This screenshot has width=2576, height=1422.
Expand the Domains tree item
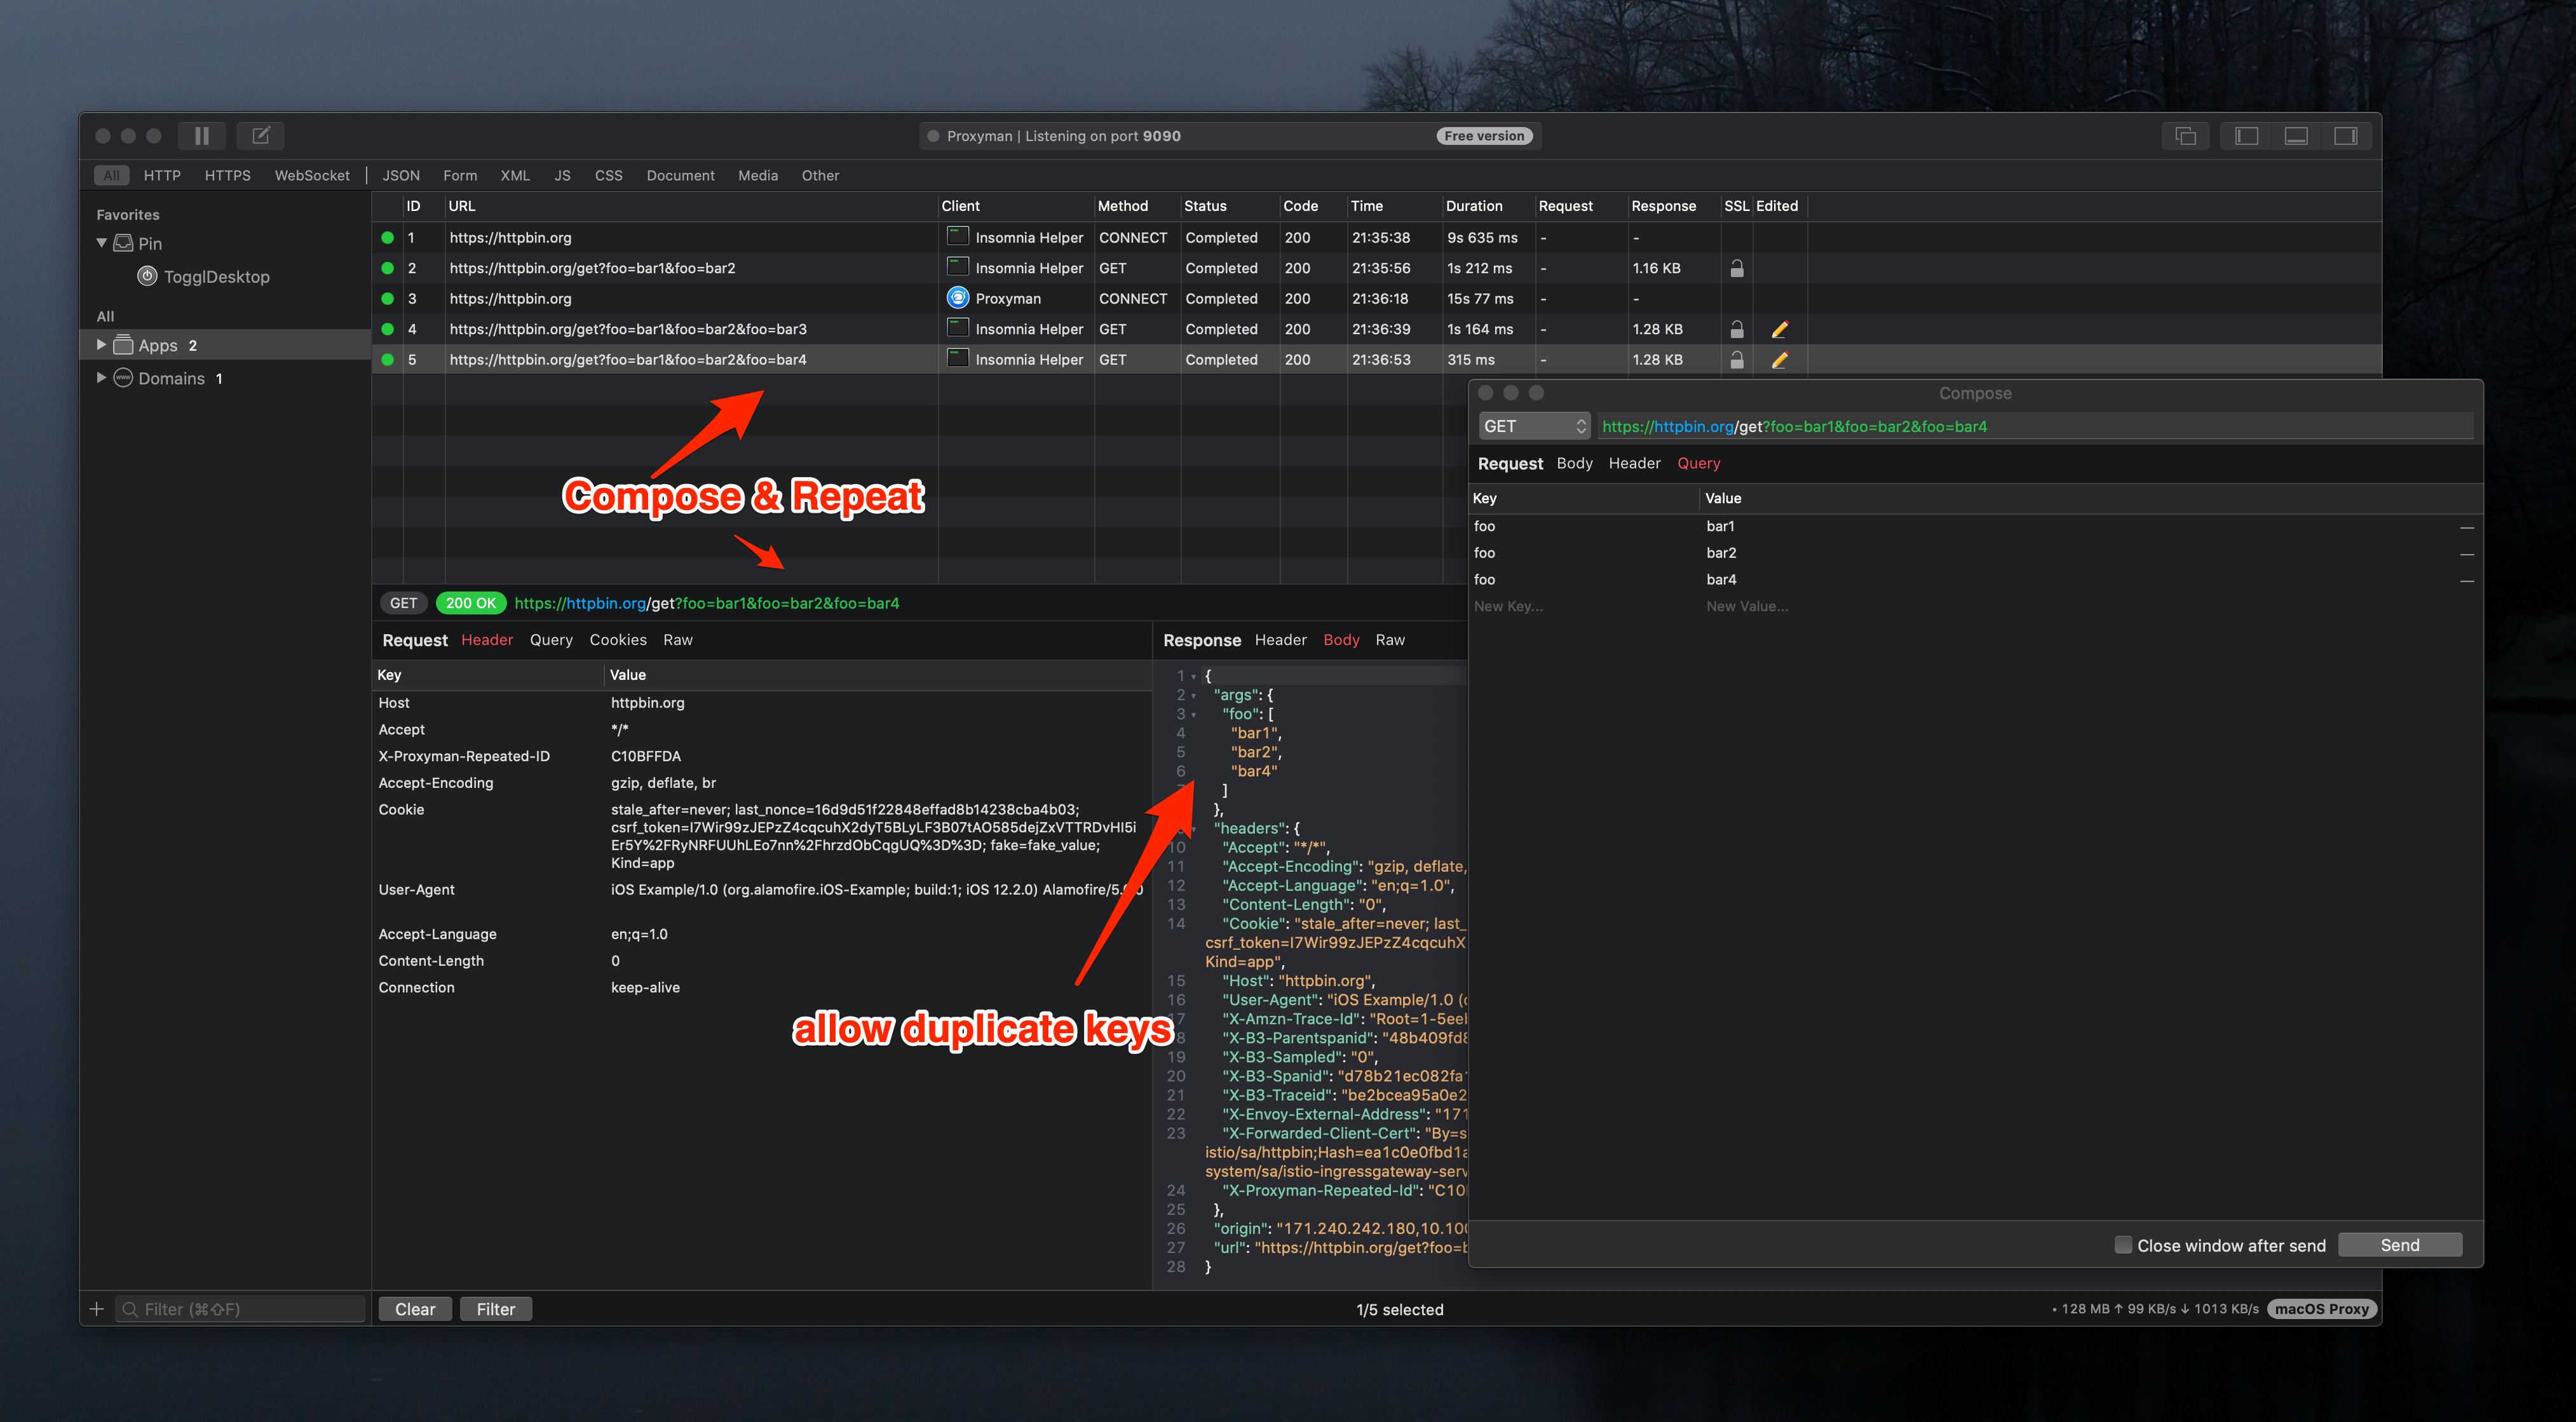coord(101,378)
